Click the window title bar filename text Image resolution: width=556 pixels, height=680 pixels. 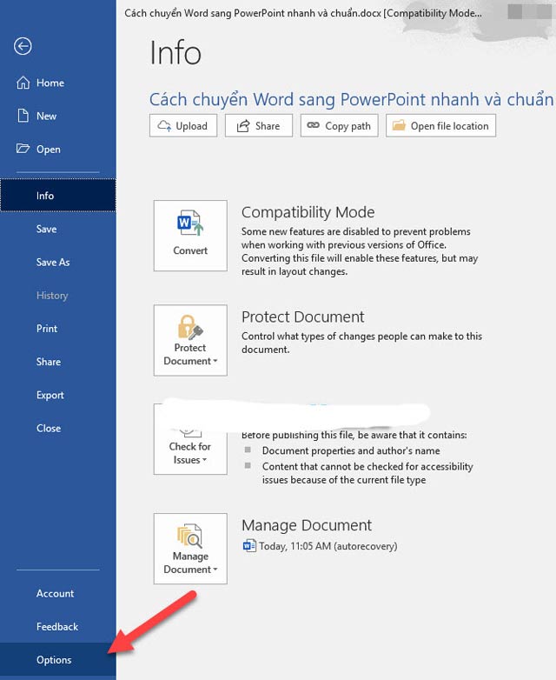coord(303,13)
